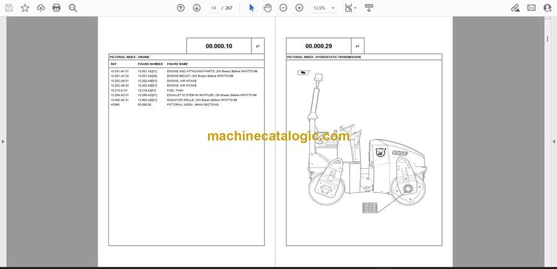The image size is (557, 269).
Task: Activate the hand pan tool
Action: pos(267,8)
